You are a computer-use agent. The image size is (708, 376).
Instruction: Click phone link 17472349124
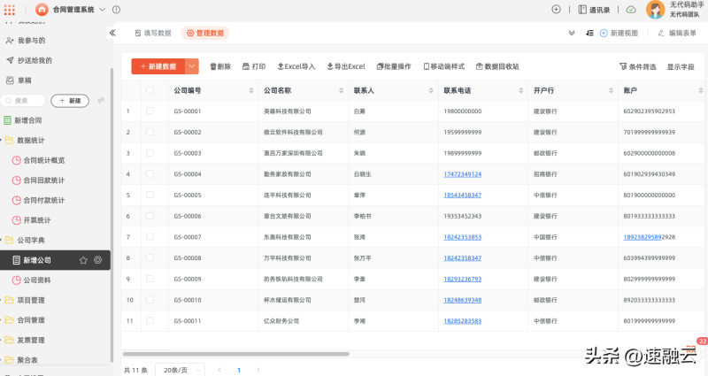(x=462, y=174)
